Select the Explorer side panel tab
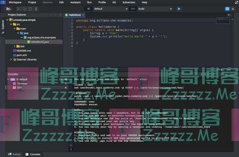The image size is (239, 157). [3, 25]
